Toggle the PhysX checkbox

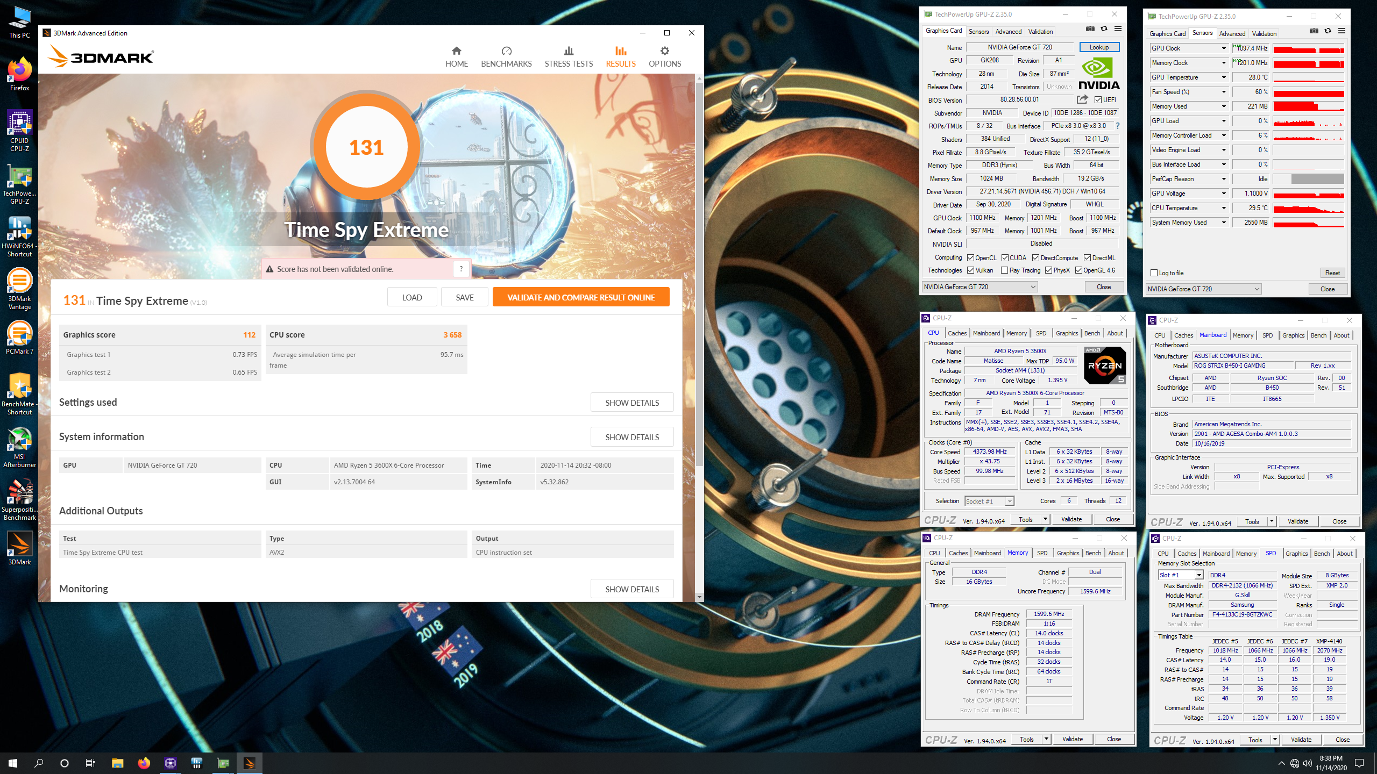[1048, 270]
